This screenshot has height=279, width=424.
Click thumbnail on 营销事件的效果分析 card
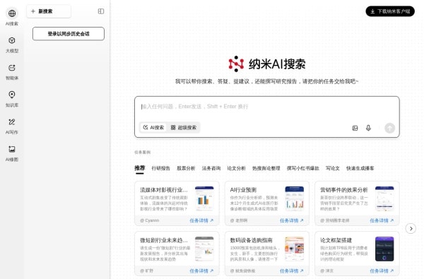[x=384, y=198]
